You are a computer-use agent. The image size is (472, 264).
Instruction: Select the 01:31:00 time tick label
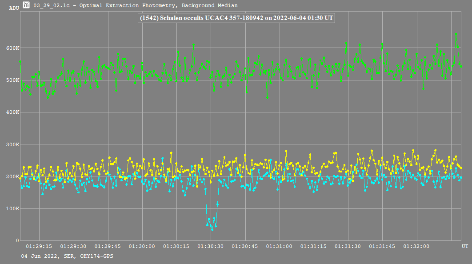click(x=280, y=246)
